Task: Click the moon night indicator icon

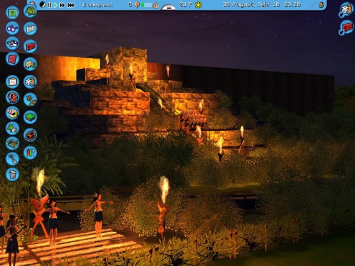Action: (42, 4)
